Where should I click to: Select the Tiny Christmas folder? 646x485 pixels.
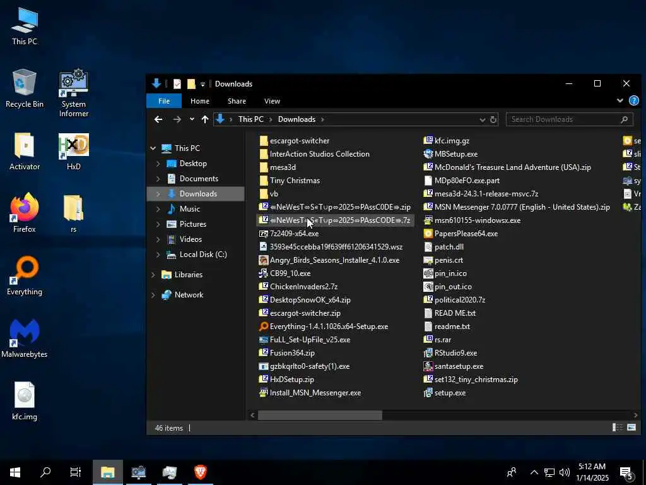coord(290,181)
